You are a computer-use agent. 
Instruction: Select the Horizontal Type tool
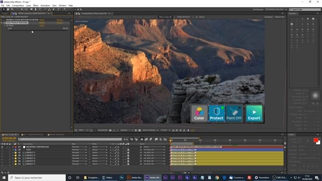coord(40,9)
